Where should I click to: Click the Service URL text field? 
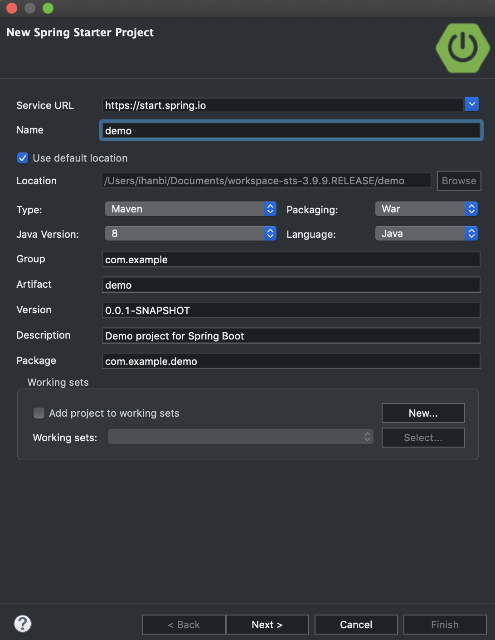point(283,105)
